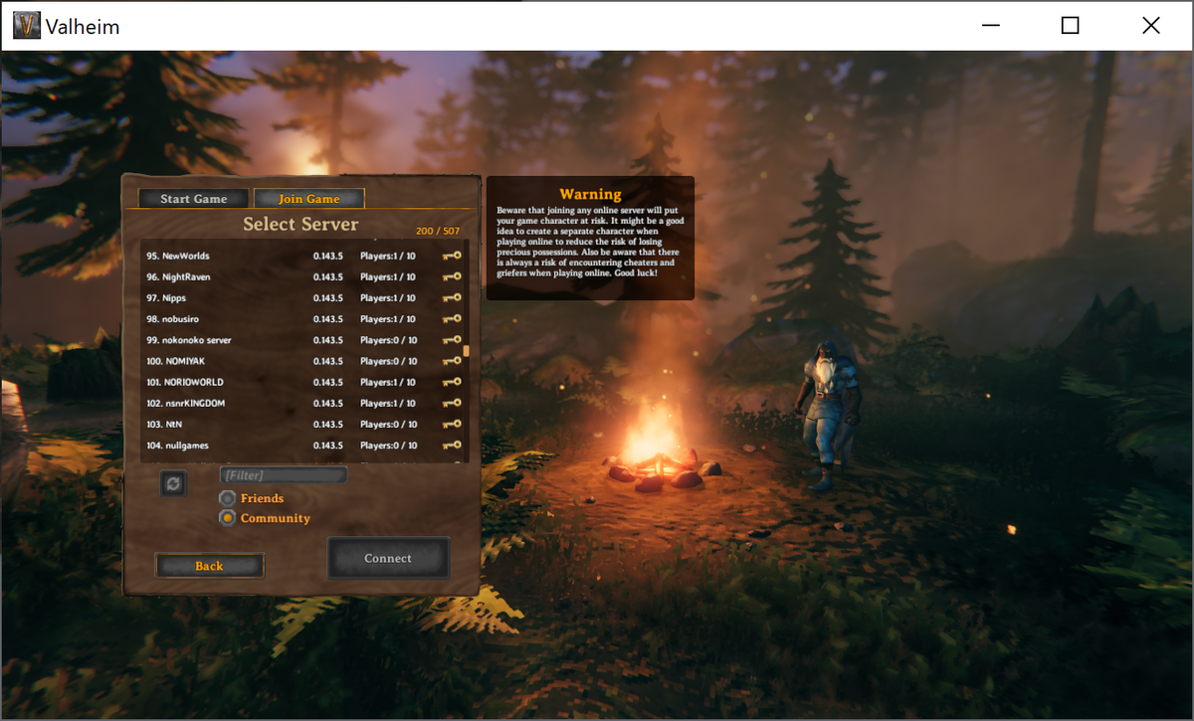The width and height of the screenshot is (1194, 721).
Task: Click the refresh server list icon
Action: (x=173, y=483)
